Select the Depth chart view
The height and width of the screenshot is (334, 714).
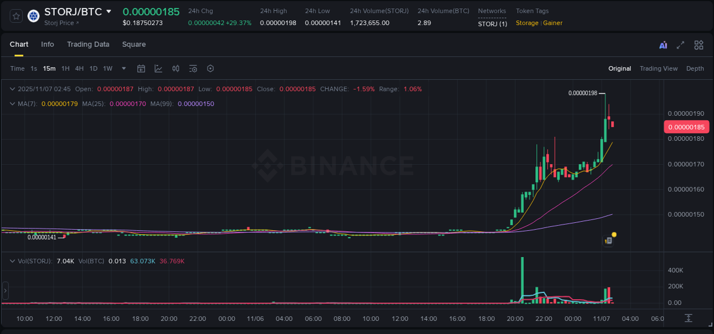[695, 68]
